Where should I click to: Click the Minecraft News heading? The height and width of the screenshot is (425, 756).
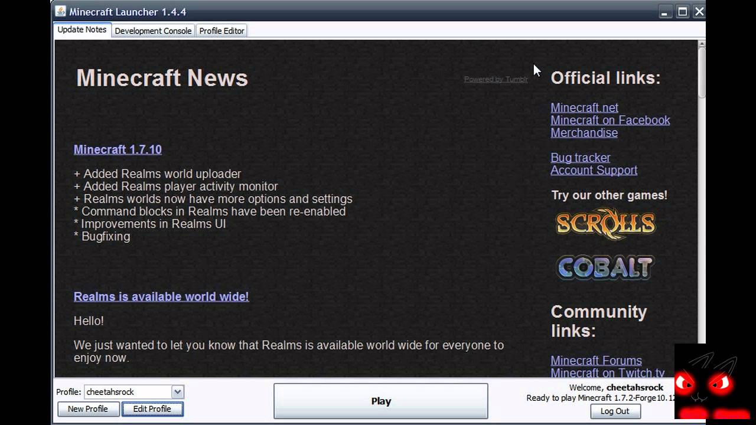[162, 78]
